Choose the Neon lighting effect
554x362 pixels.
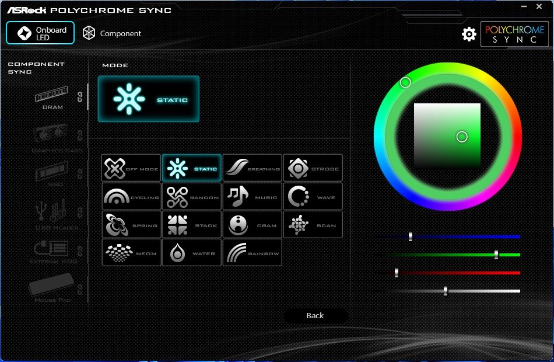(x=131, y=253)
